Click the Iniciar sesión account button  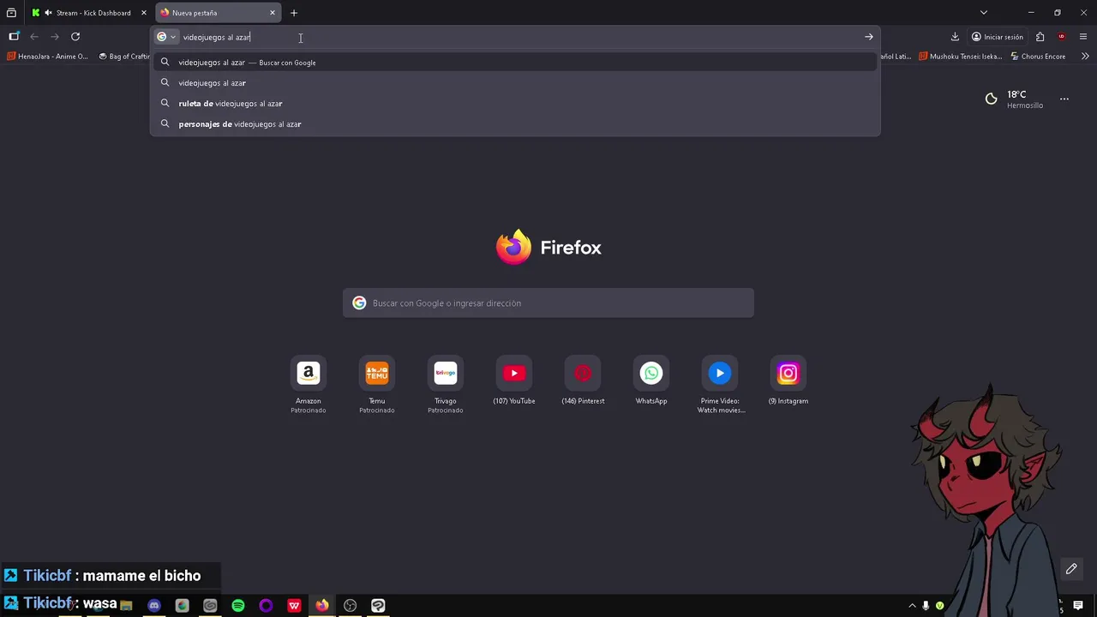pyautogui.click(x=998, y=37)
